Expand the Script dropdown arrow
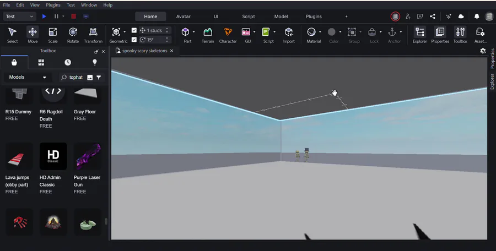 point(274,32)
